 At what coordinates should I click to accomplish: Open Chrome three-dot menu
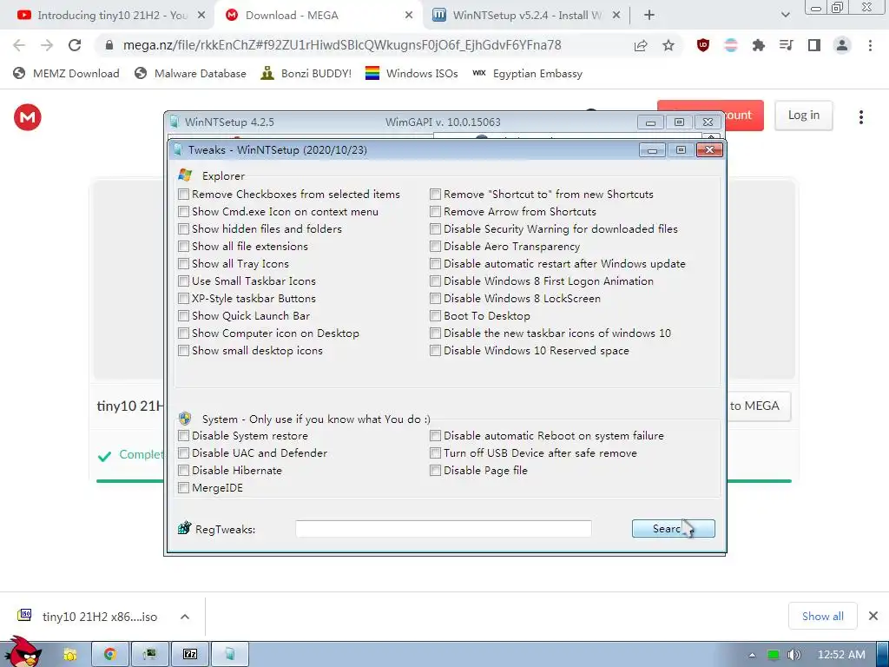pyautogui.click(x=870, y=45)
